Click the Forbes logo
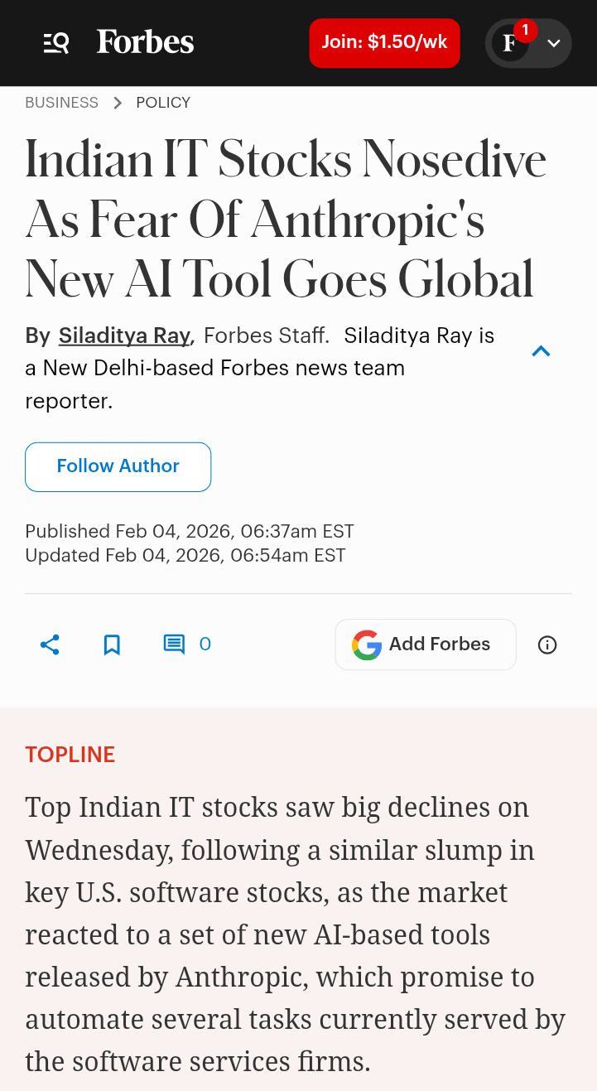The image size is (597, 1091). [145, 42]
